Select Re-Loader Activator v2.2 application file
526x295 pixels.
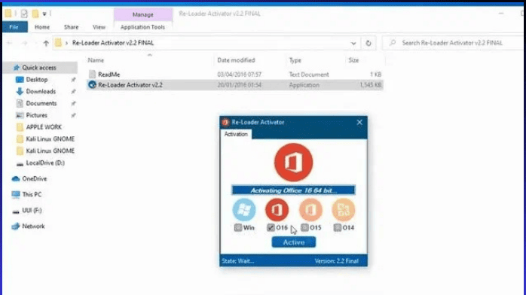tap(235, 85)
